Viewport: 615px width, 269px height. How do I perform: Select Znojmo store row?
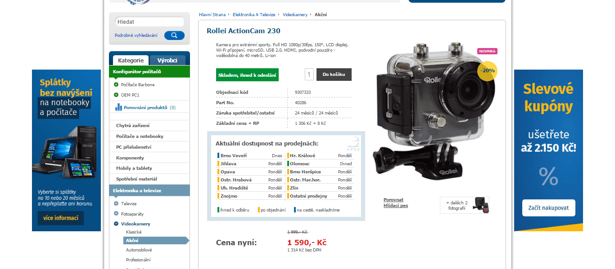[250, 196]
